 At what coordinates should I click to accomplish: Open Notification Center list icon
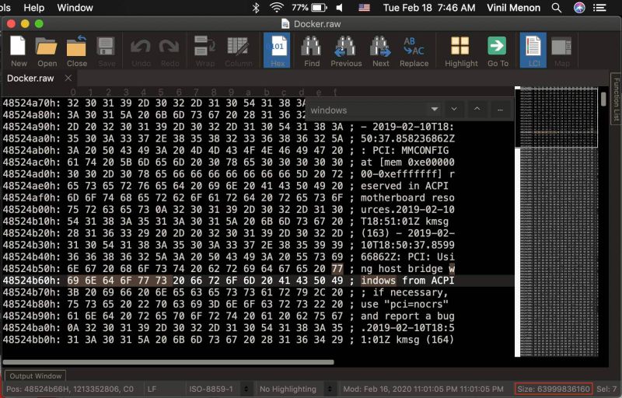599,8
